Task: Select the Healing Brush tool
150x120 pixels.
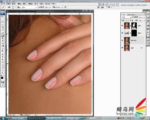Action: [2, 33]
